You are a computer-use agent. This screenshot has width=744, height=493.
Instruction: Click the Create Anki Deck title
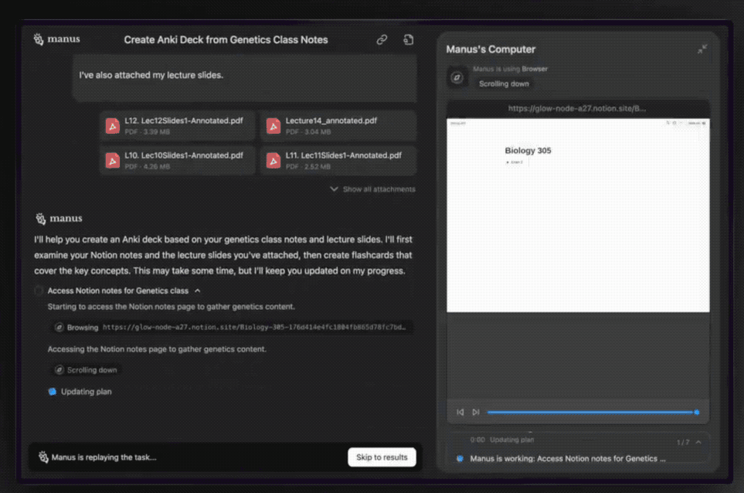(226, 40)
